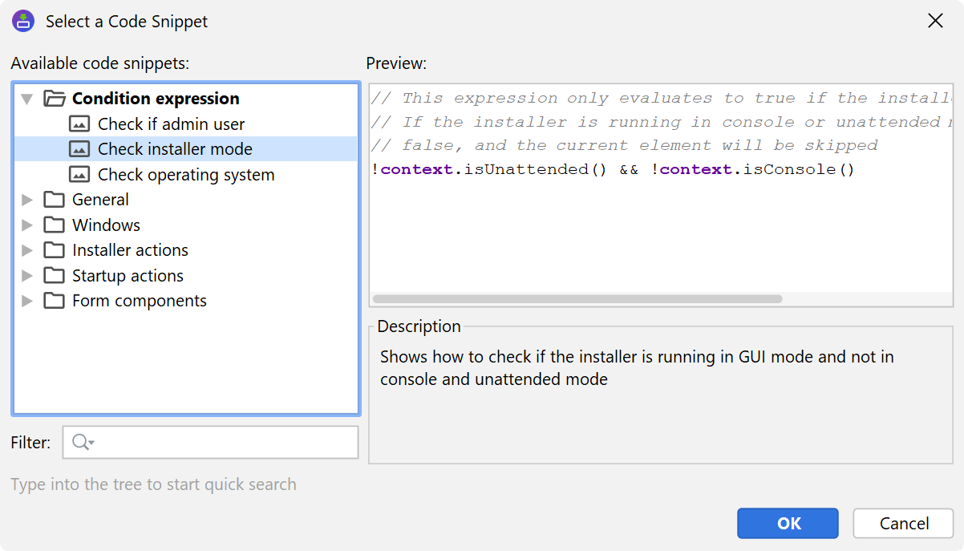Close the Select a Code Snippet dialog
This screenshot has width=964, height=551.
(935, 22)
